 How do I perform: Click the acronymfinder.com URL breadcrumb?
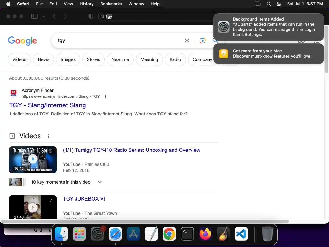pos(61,96)
